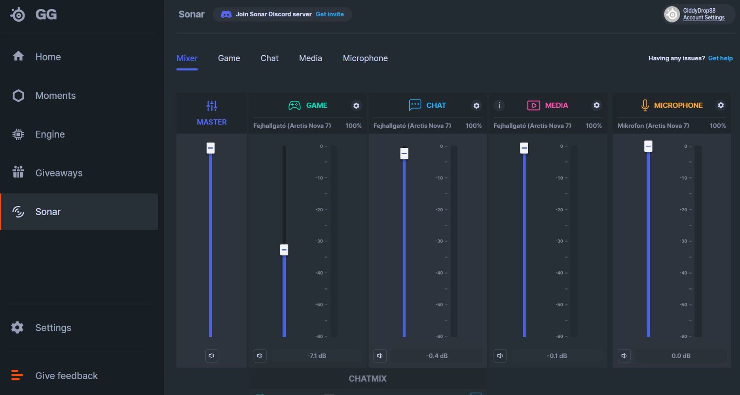This screenshot has width=740, height=395.
Task: Click the Microphone volume slider handle
Action: (x=648, y=146)
